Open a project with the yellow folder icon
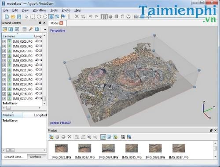220x167 pixels. pos(13,17)
